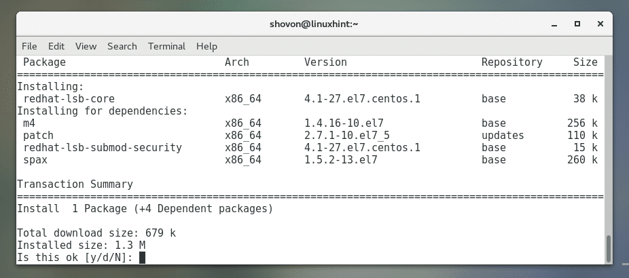The width and height of the screenshot is (629, 278).
Task: Open the Terminal menu
Action: pos(166,46)
